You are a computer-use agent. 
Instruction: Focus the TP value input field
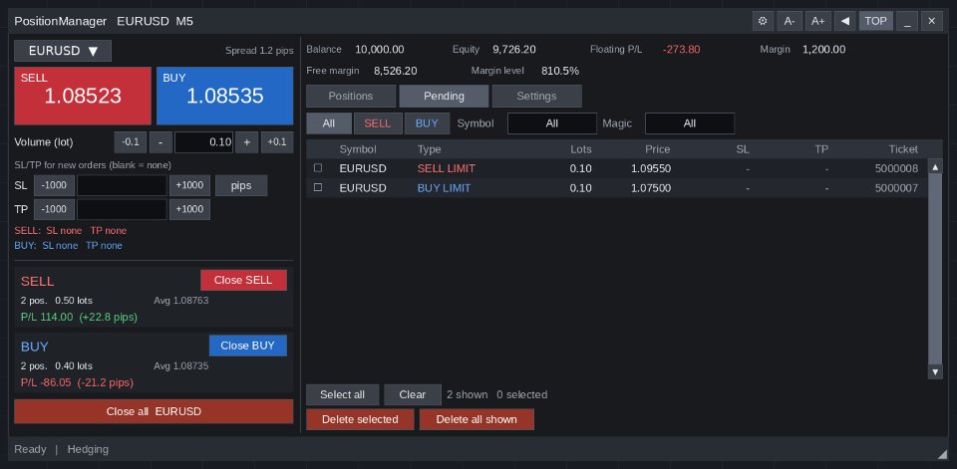tap(122, 209)
